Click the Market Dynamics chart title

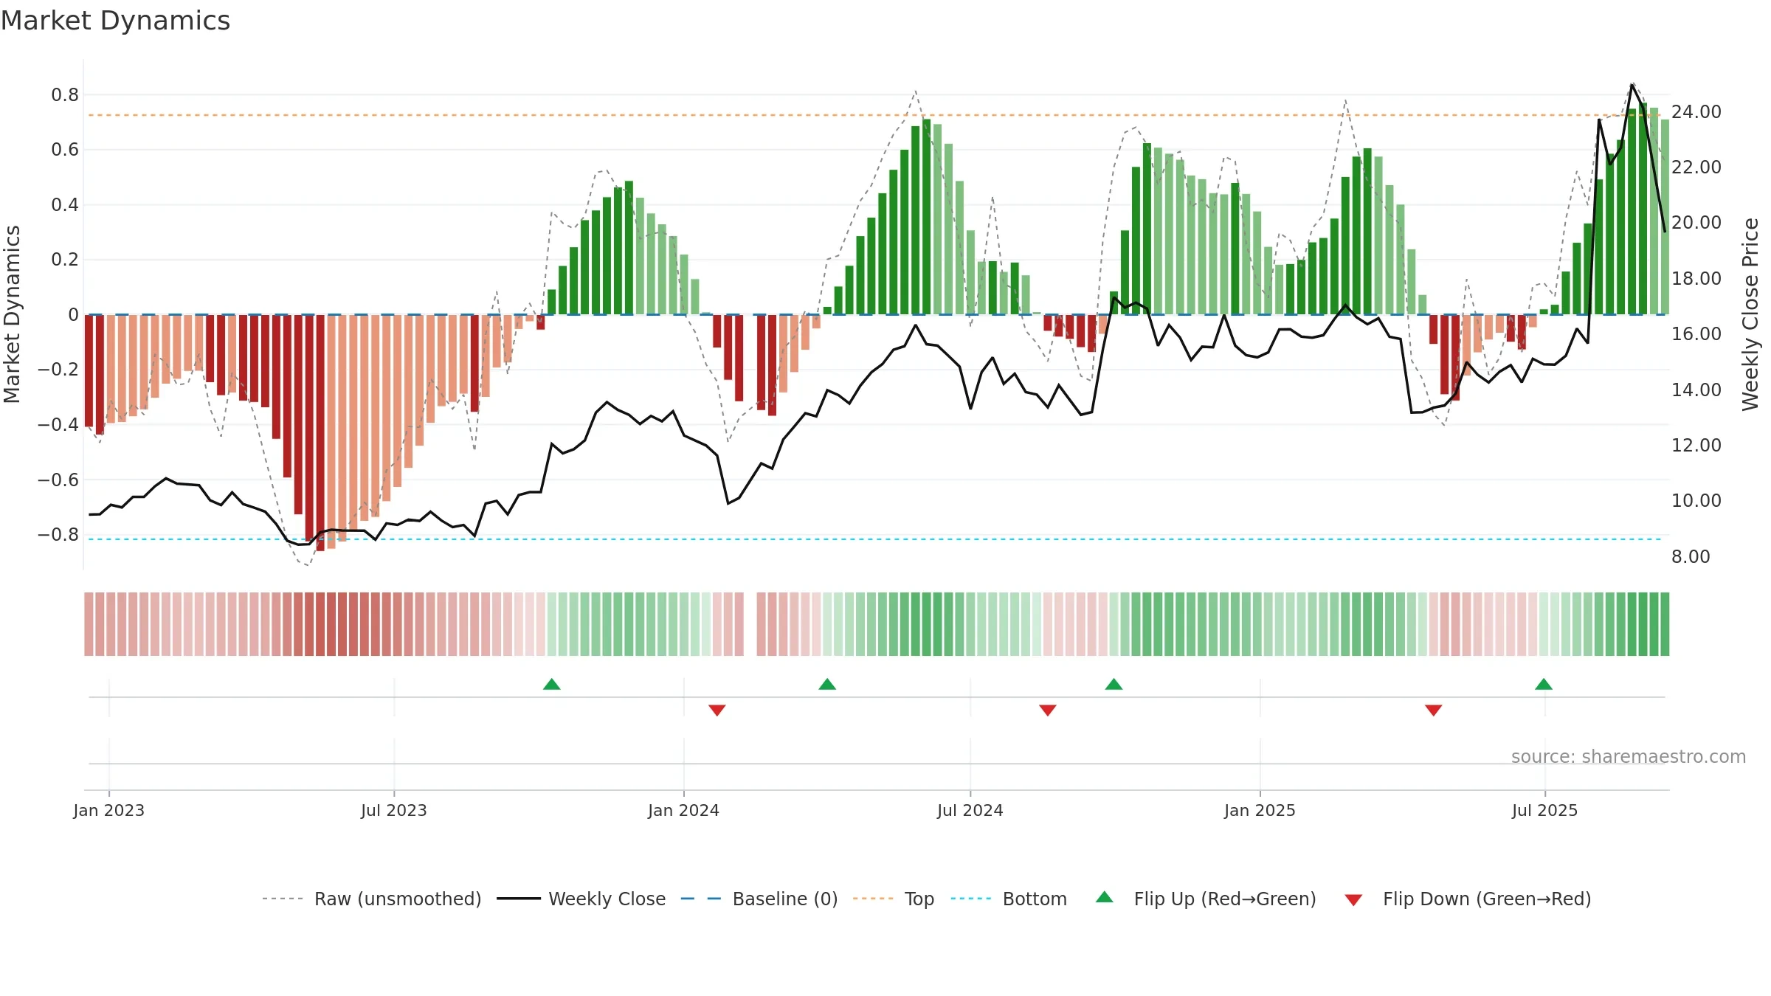point(115,21)
